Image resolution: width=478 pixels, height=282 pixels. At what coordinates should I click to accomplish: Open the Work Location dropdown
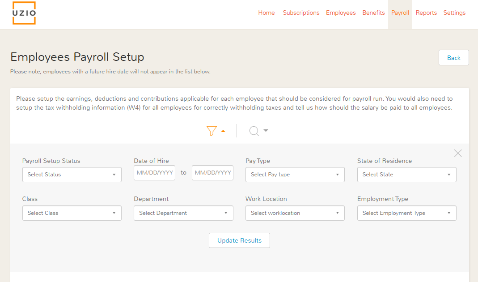pos(295,213)
